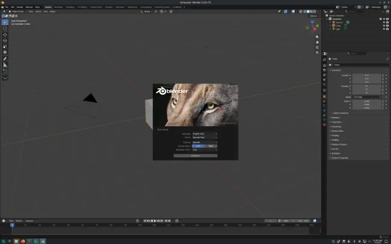Open the Material properties tab icon
Image resolution: width=391 pixels, height=244 pixels.
pos(324,124)
